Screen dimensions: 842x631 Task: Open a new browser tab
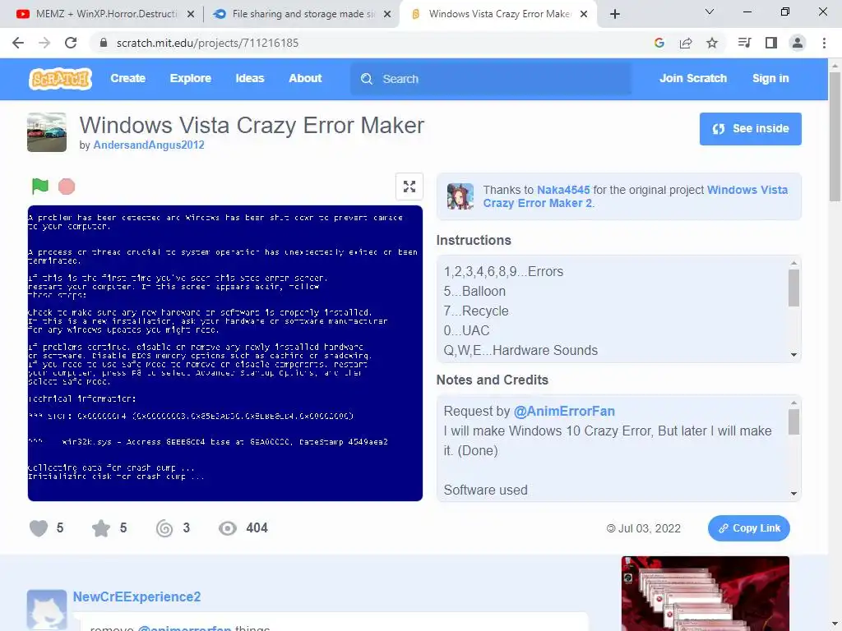coord(615,14)
